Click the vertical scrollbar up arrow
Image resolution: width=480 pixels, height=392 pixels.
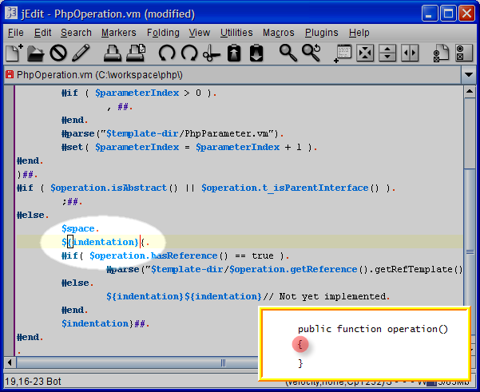(x=470, y=92)
